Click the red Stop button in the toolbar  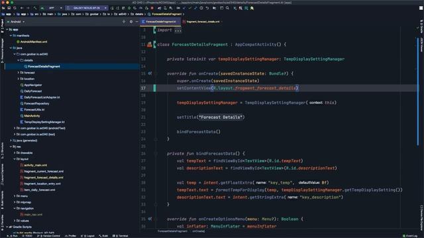click(x=152, y=8)
